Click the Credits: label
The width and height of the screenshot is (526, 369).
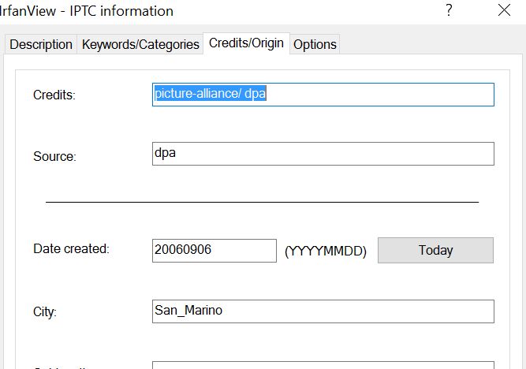click(x=54, y=95)
